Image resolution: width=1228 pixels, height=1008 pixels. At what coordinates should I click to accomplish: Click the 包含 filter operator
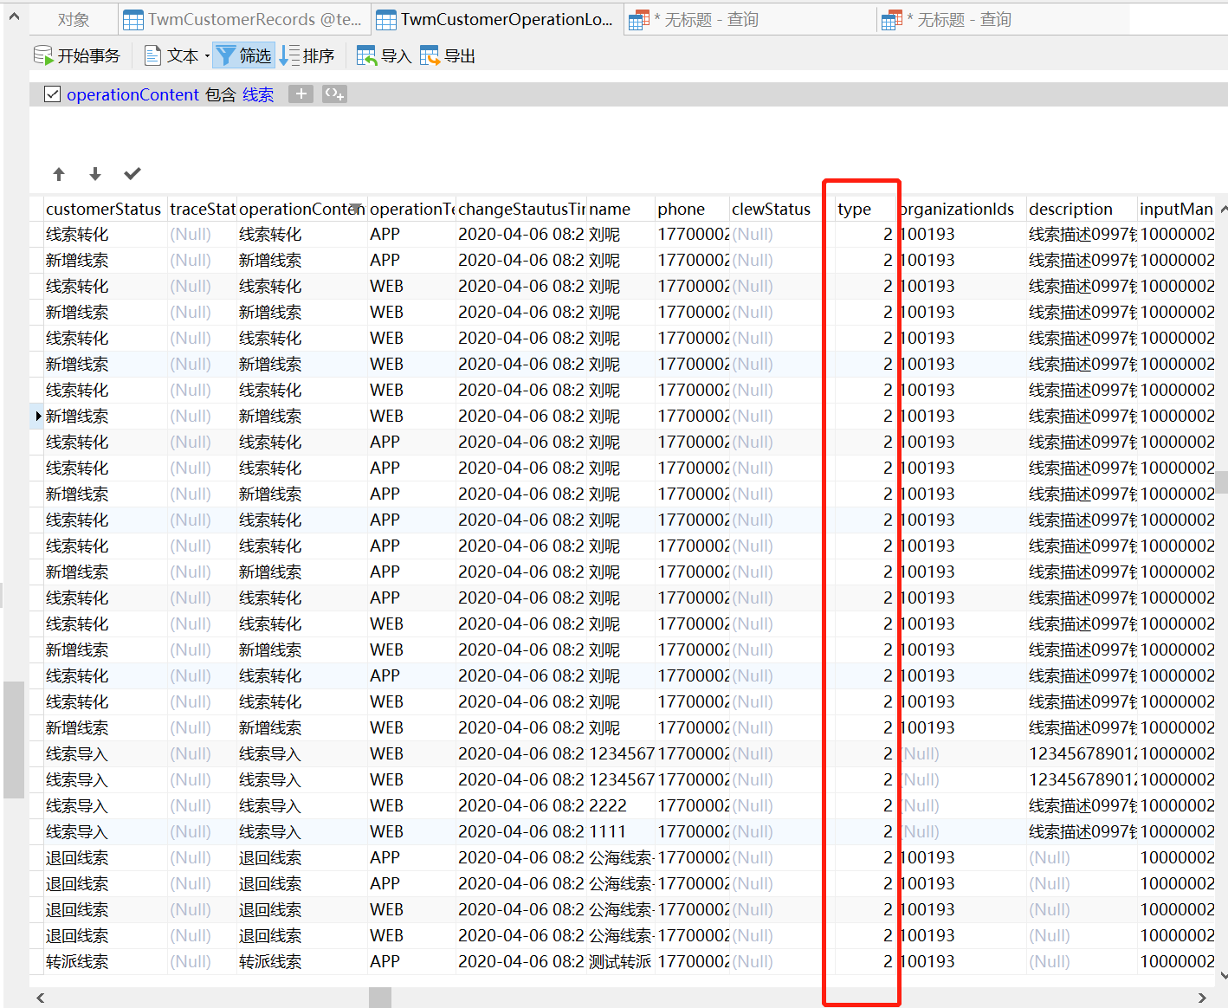221,94
